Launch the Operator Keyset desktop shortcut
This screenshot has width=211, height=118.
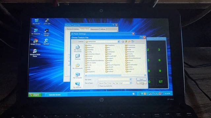46,32
